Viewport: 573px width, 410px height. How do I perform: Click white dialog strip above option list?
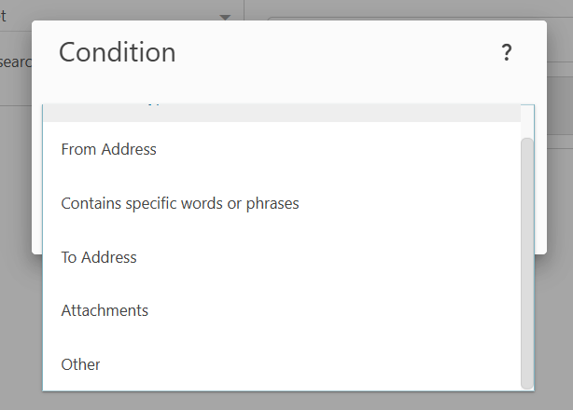280,93
